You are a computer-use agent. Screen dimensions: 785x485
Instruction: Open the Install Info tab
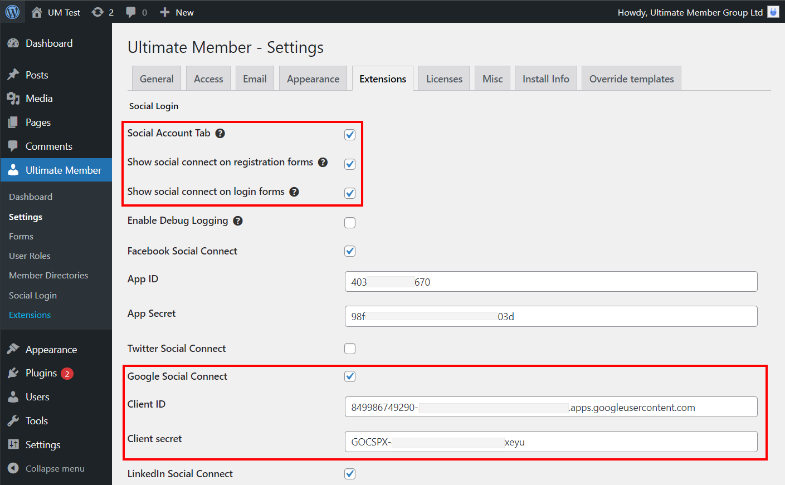[545, 79]
